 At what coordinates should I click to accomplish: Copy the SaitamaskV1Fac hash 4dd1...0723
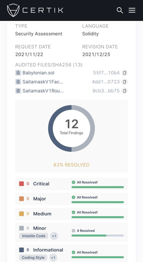124,82
